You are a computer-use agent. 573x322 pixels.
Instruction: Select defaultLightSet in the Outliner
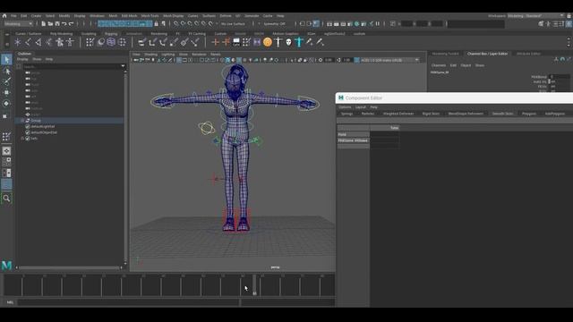point(43,126)
